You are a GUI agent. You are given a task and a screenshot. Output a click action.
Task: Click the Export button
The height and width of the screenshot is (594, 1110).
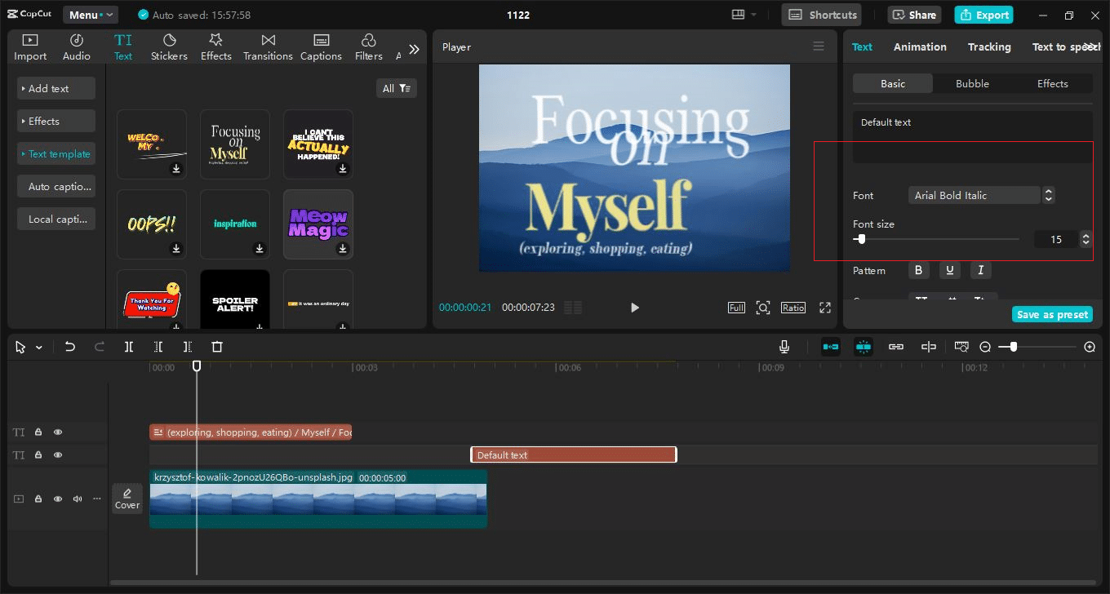click(x=983, y=14)
